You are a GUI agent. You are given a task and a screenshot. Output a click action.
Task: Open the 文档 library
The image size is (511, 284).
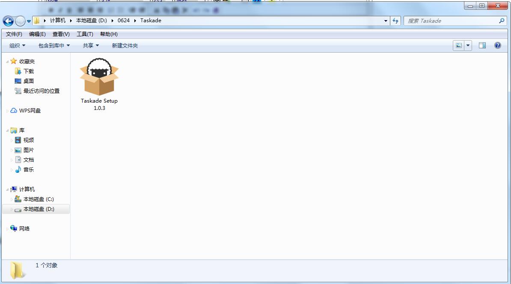coord(29,160)
